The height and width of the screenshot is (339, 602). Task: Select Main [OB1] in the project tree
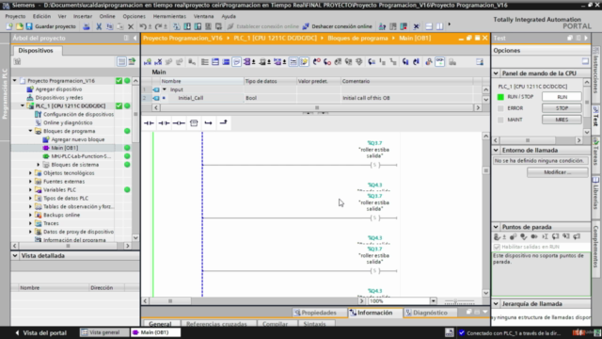point(65,148)
